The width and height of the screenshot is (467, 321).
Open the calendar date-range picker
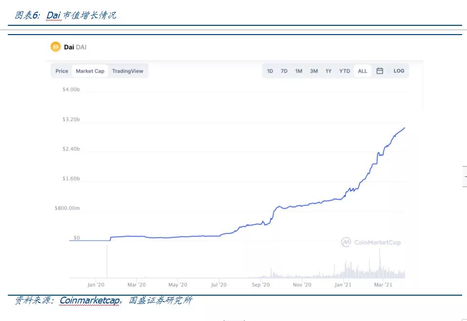[380, 71]
